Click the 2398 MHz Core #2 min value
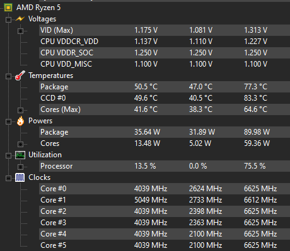 (206, 211)
